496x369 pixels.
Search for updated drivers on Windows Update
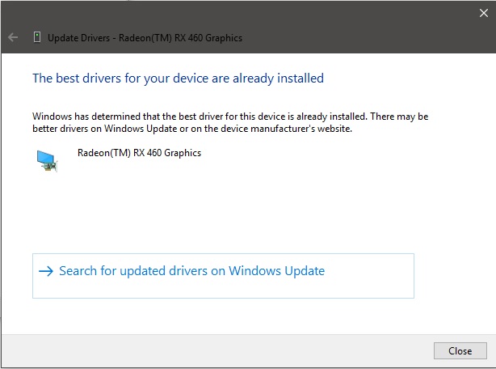point(223,276)
